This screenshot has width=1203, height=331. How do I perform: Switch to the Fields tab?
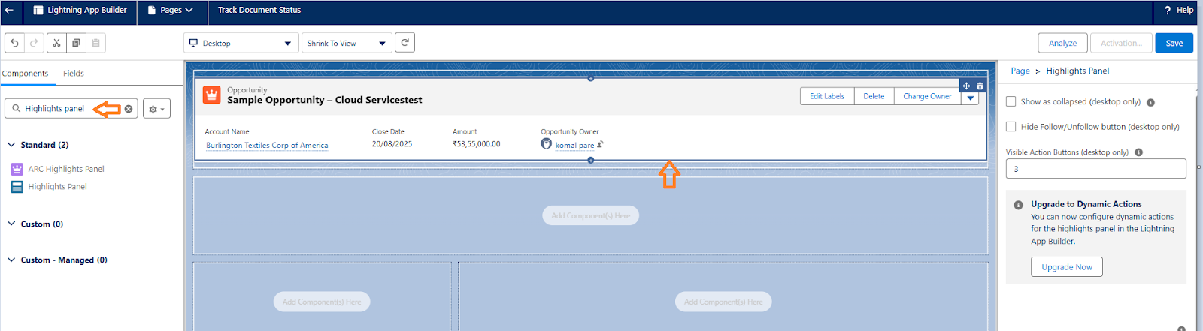coord(73,74)
